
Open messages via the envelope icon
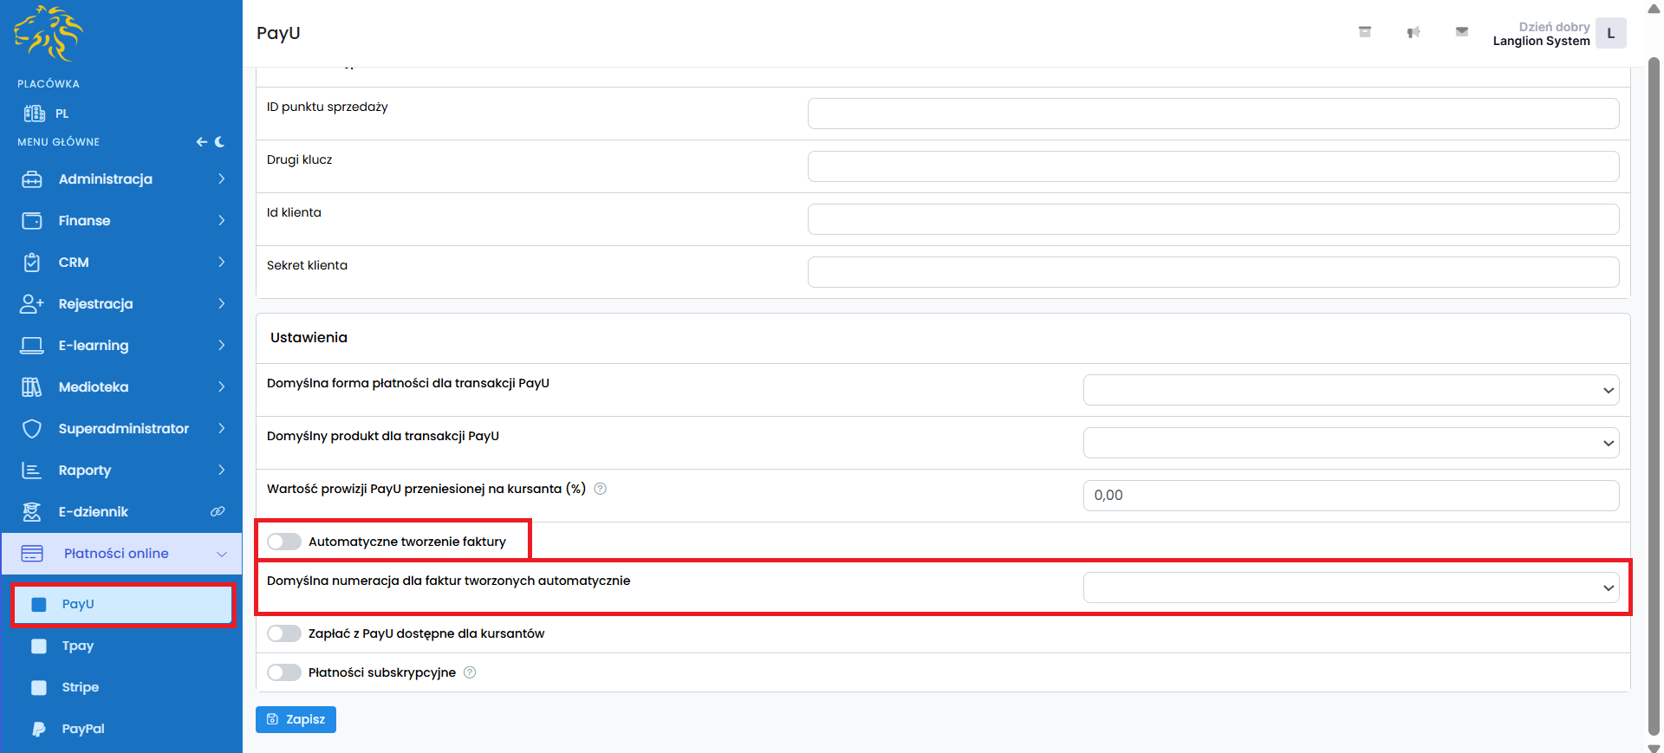click(1461, 32)
